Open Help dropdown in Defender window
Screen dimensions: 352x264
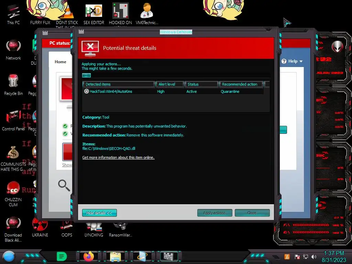click(292, 61)
